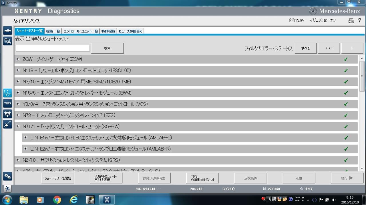Switch to the 機能一覧 tab
The height and width of the screenshot is (205, 366).
pyautogui.click(x=53, y=31)
